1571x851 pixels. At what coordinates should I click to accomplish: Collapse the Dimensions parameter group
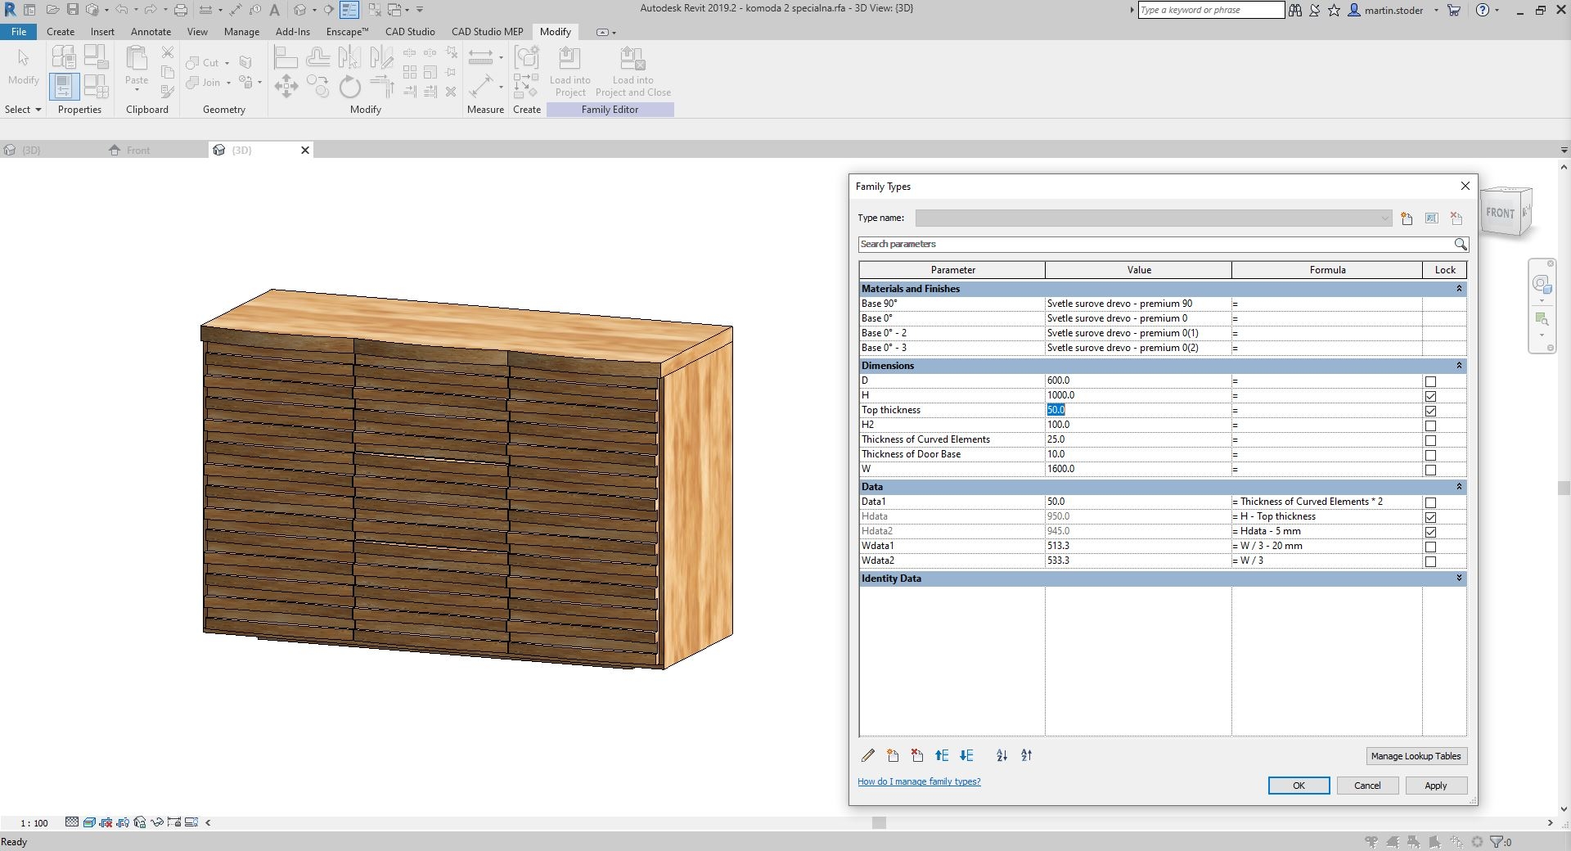1459,366
